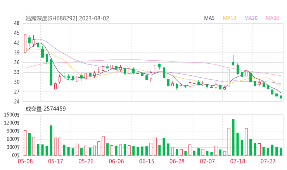Screen dimensions: 287x170
Task: Click the 48 price axis label
Action: (17, 23)
